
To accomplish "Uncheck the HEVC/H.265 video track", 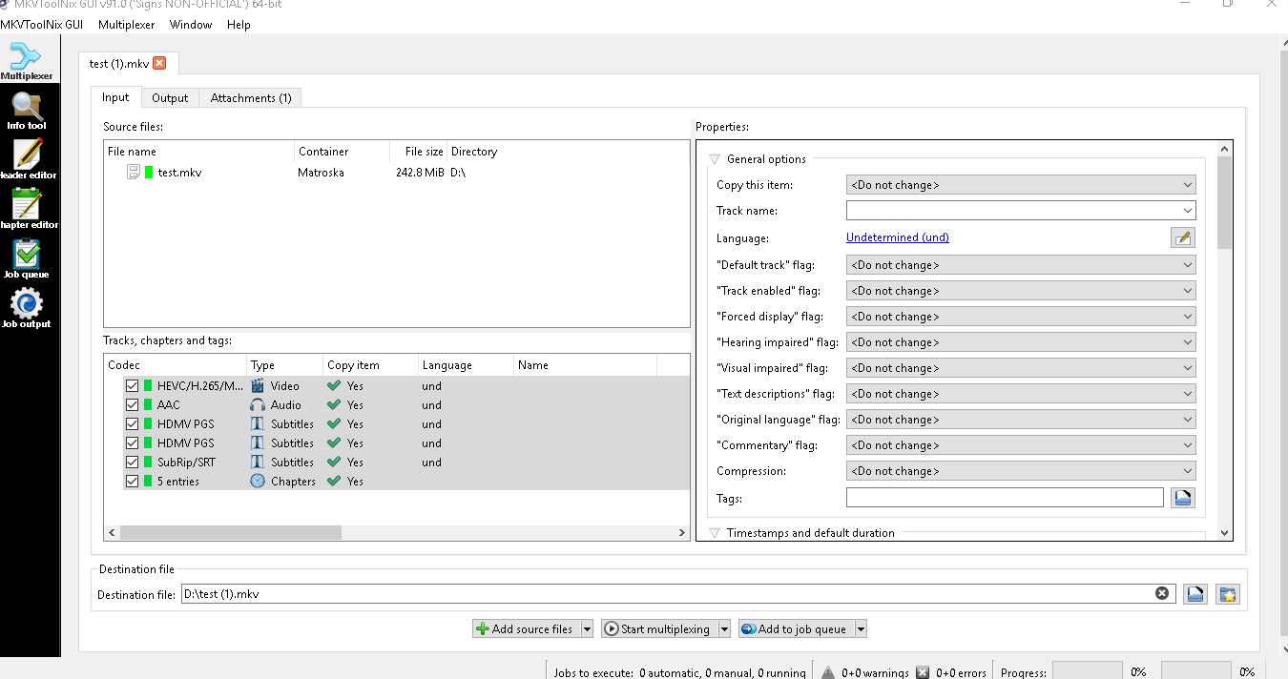I will (132, 386).
